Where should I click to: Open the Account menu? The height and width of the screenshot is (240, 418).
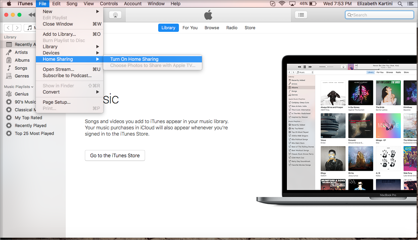coord(133,4)
